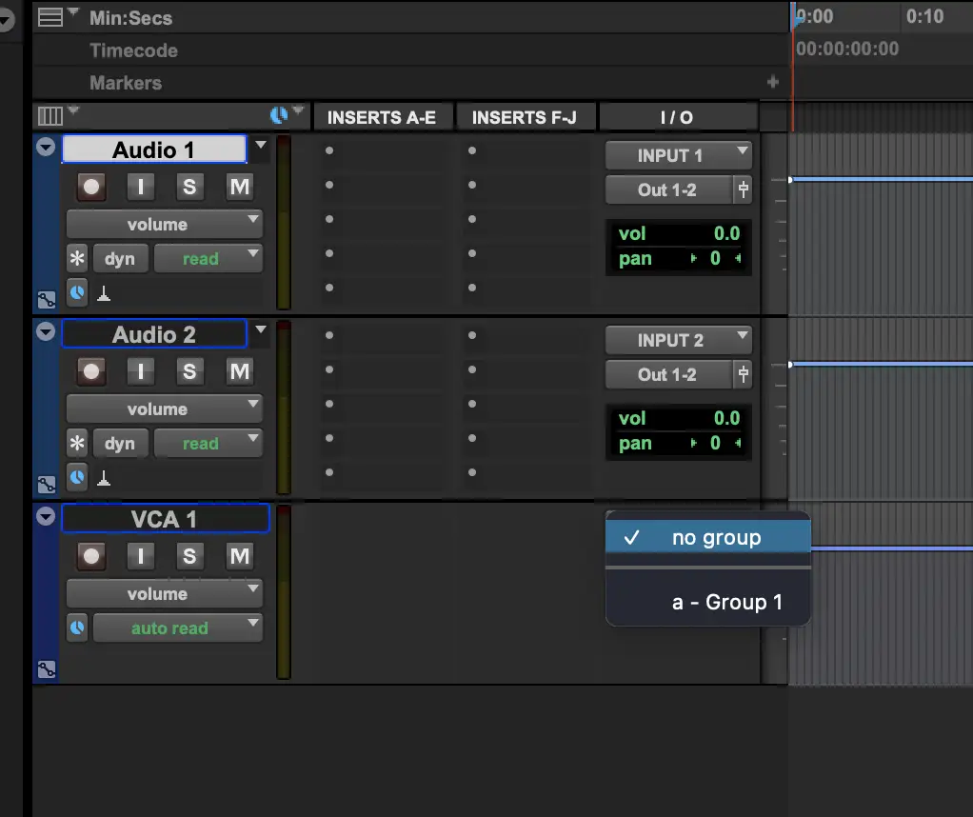The height and width of the screenshot is (817, 973).
Task: Open Audio 2 automation mode read dropdown
Action: pyautogui.click(x=208, y=444)
